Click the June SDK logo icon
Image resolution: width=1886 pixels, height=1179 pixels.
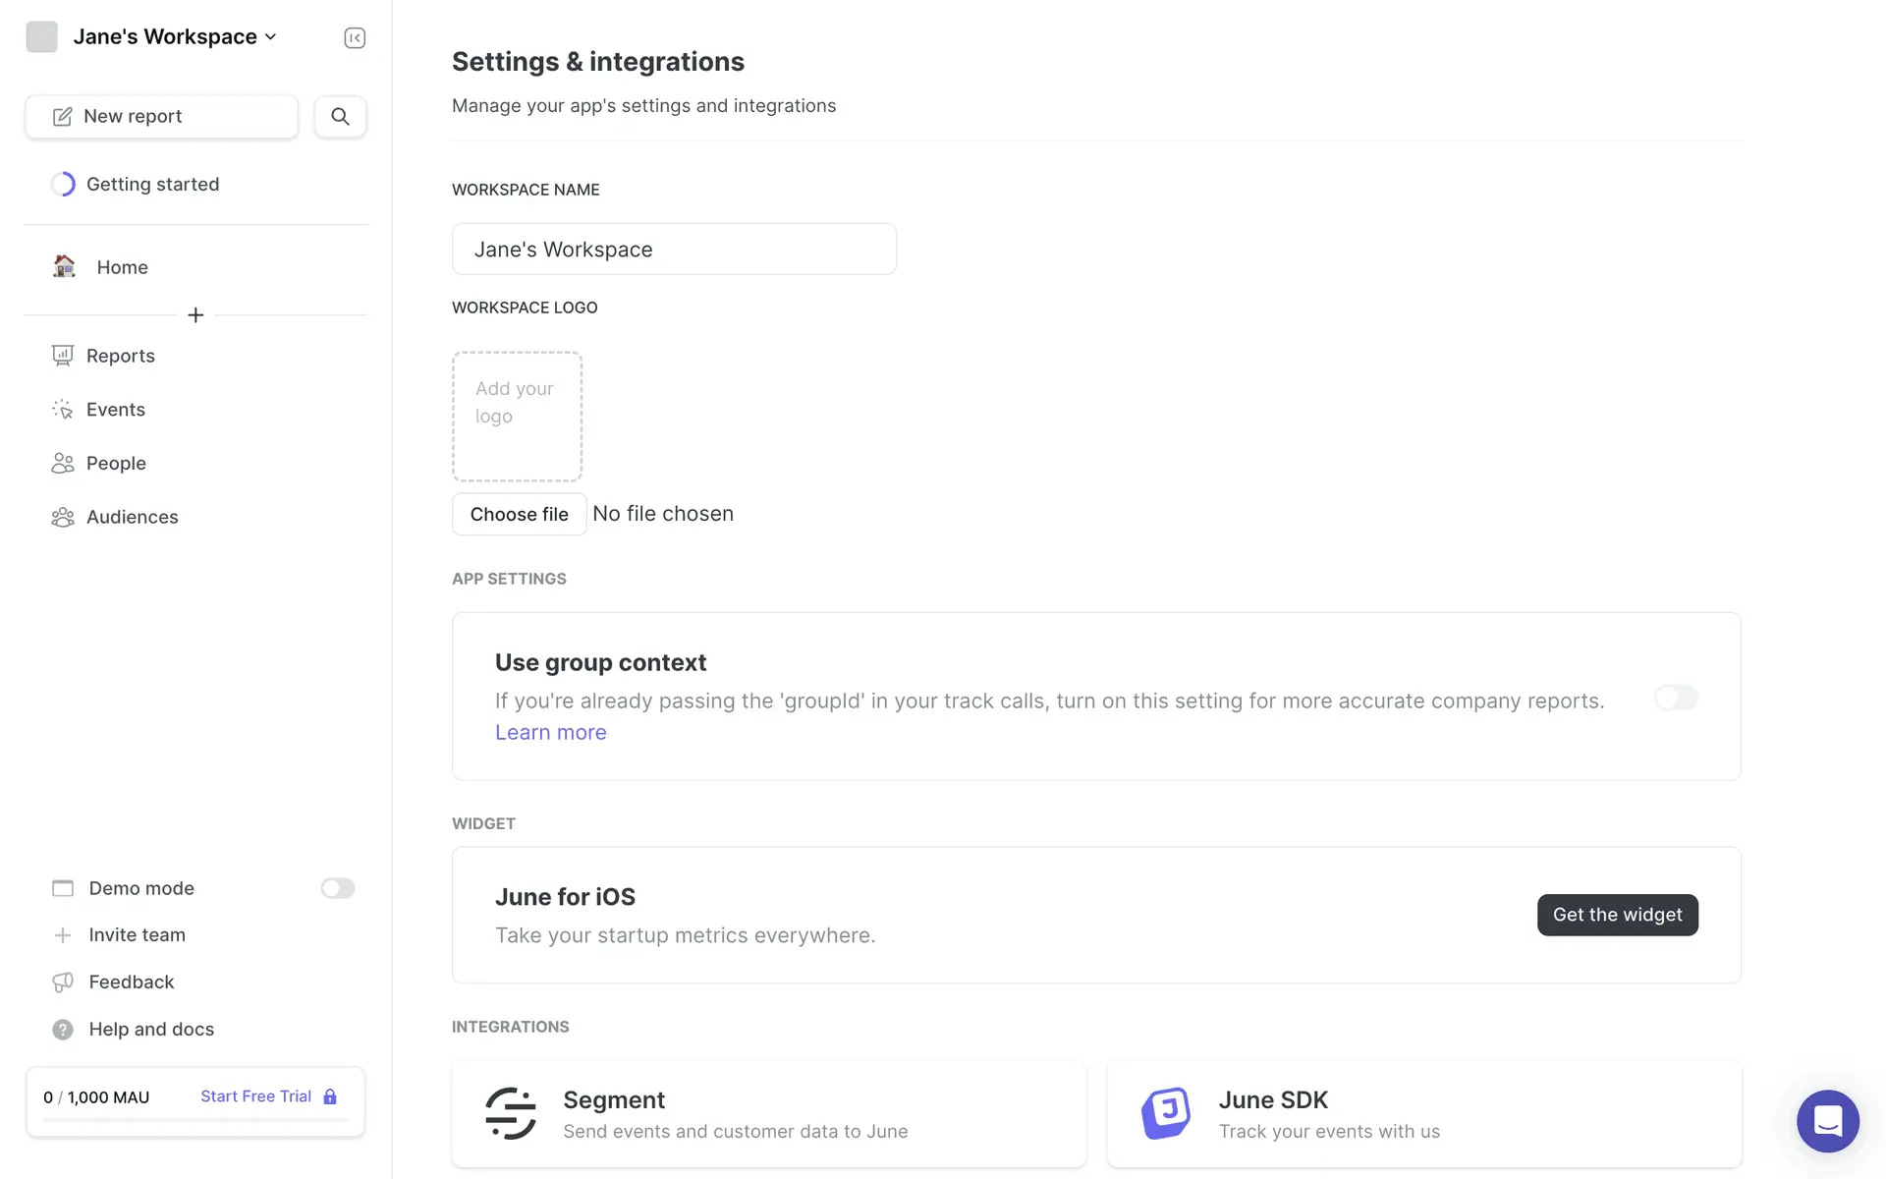(1166, 1113)
